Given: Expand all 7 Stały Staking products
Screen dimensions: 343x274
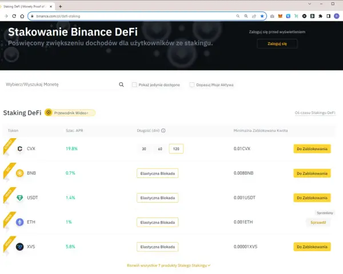Looking at the screenshot, I should pyautogui.click(x=169, y=265).
